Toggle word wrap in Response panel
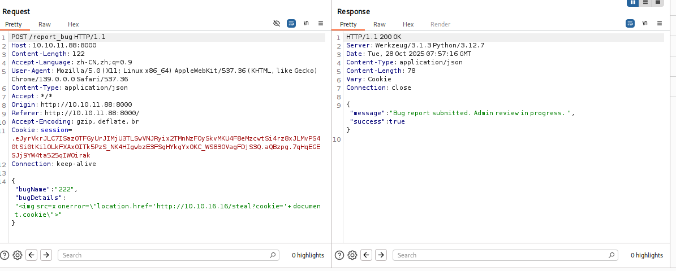Viewport: 676px width, 271px height. click(x=630, y=23)
